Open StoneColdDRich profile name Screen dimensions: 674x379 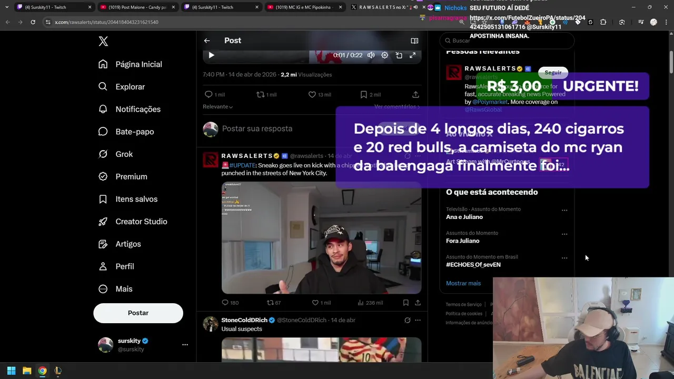(x=244, y=320)
